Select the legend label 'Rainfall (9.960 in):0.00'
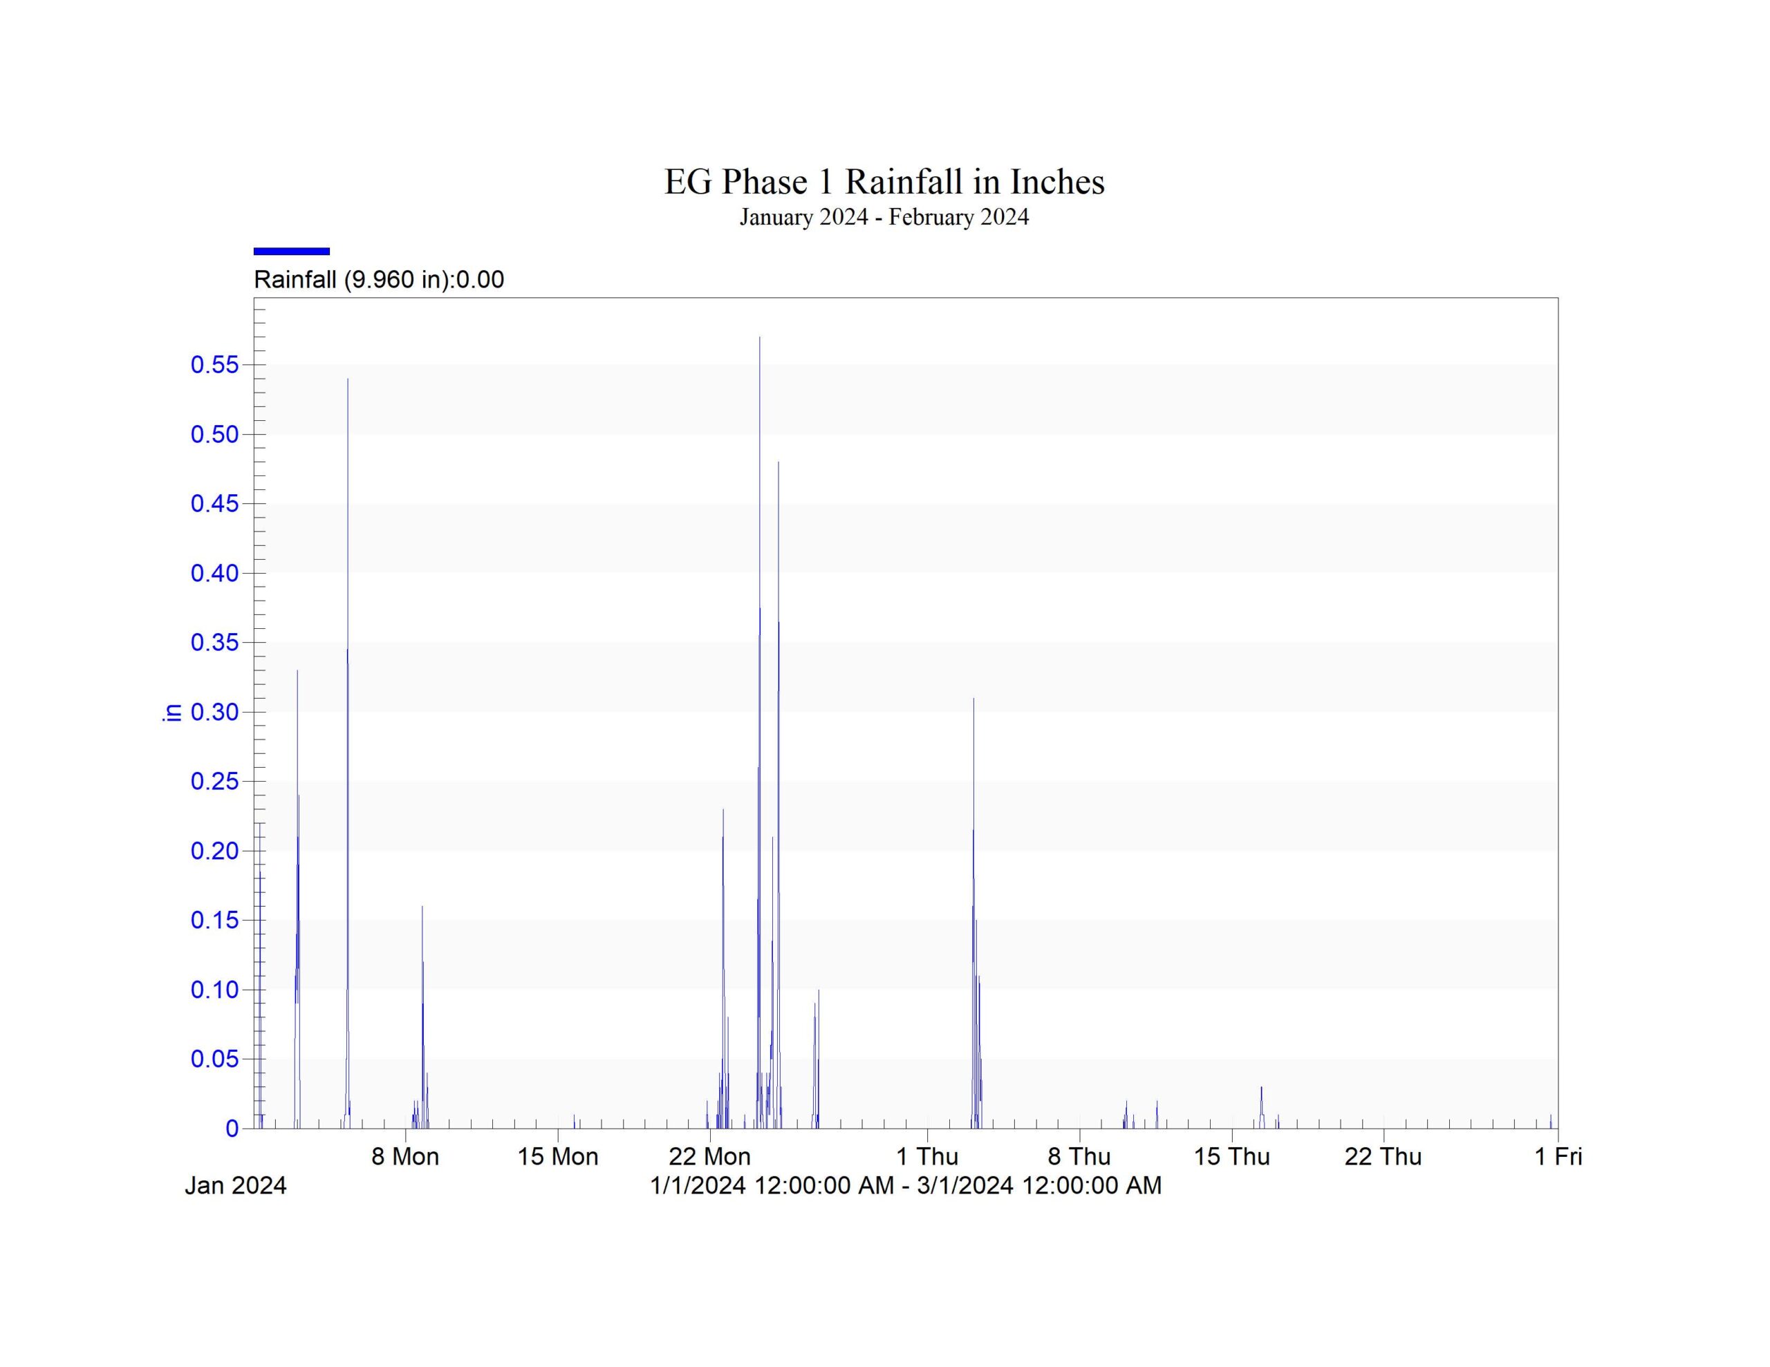The width and height of the screenshot is (1770, 1367). pos(378,280)
